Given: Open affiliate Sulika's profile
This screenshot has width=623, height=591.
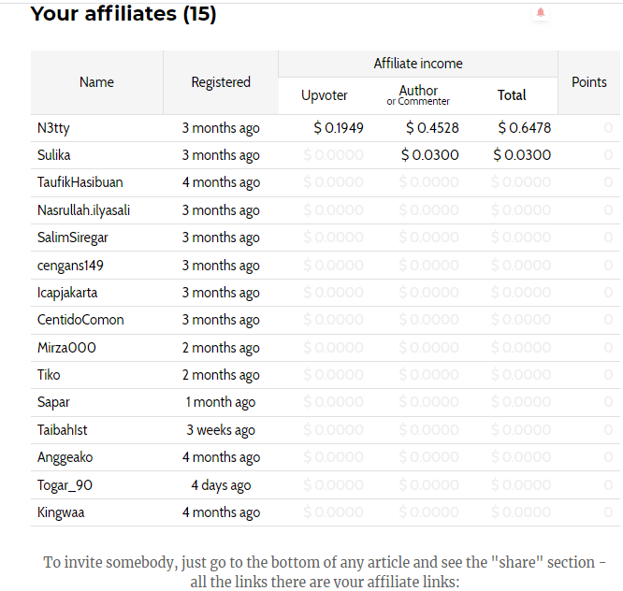Looking at the screenshot, I should point(53,155).
